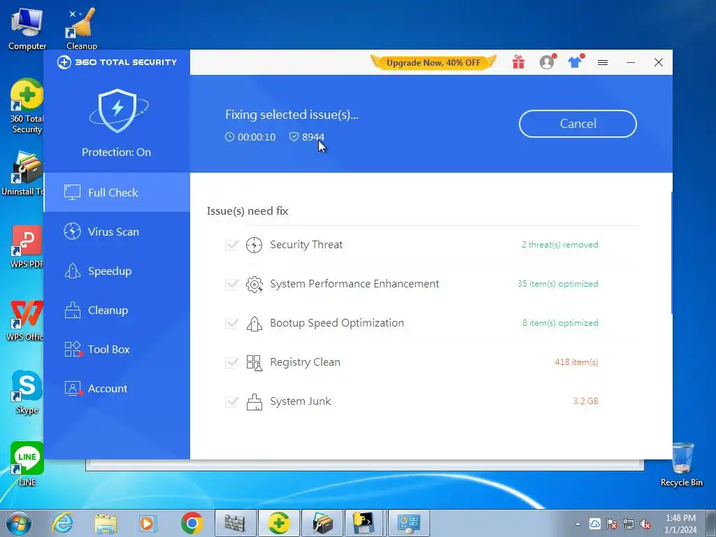Click the 418 item(s) registry count
Image resolution: width=716 pixels, height=537 pixels.
click(x=576, y=362)
